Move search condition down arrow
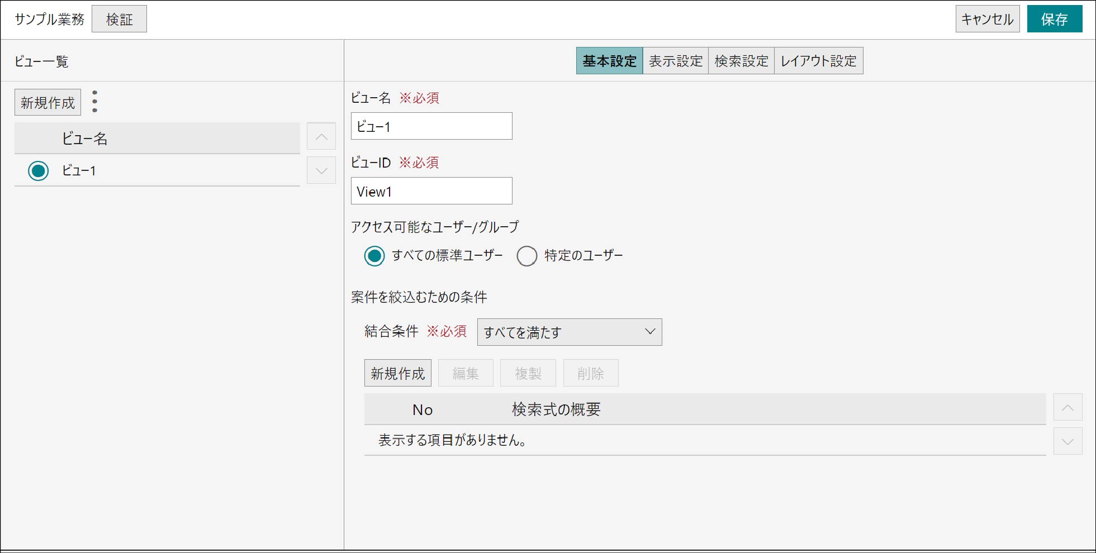The width and height of the screenshot is (1096, 553). (x=1067, y=441)
